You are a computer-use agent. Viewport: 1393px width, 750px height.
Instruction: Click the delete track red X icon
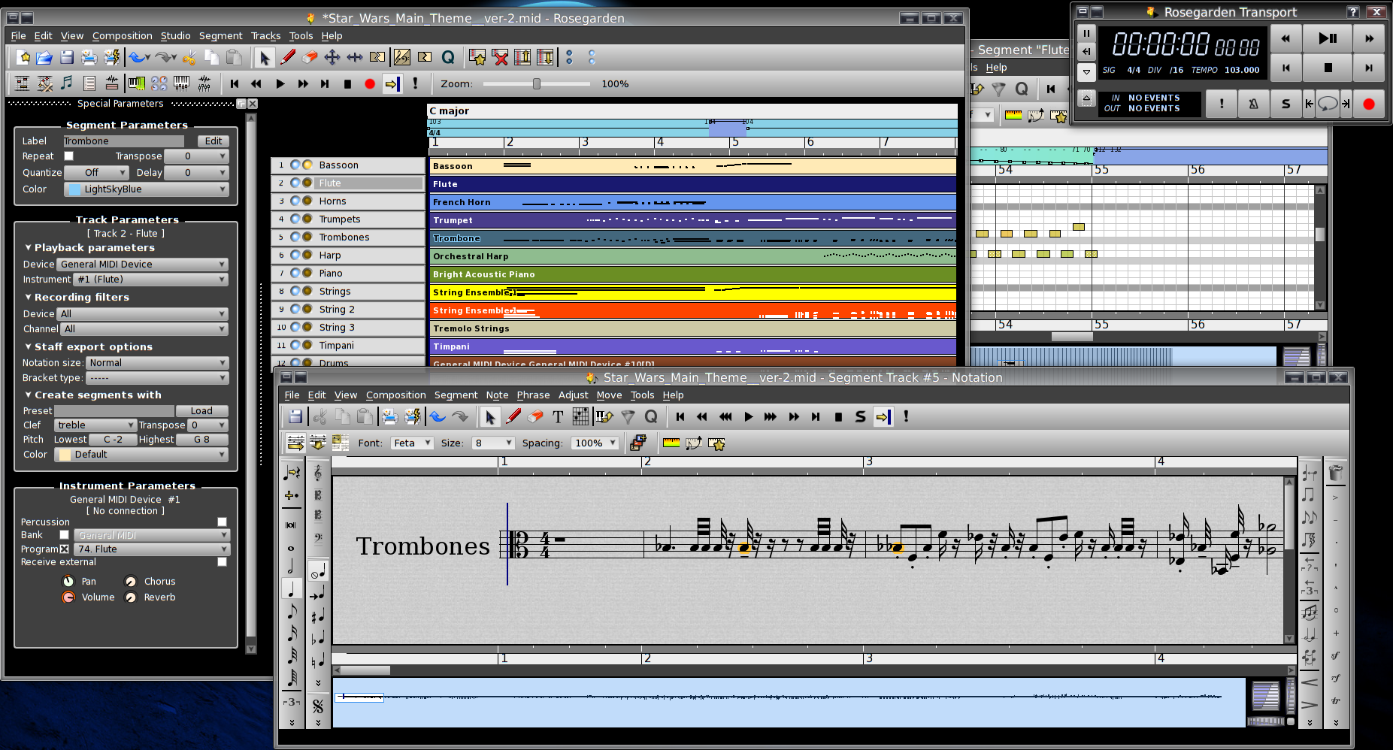pyautogui.click(x=500, y=57)
